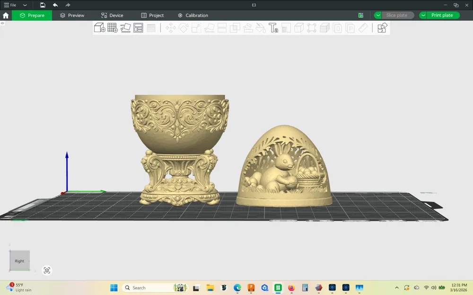
Task: Open the File hamburger menu
Action: point(10,5)
